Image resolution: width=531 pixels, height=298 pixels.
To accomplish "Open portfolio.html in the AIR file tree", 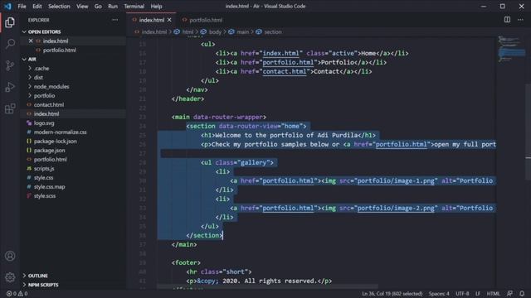I will click(50, 160).
